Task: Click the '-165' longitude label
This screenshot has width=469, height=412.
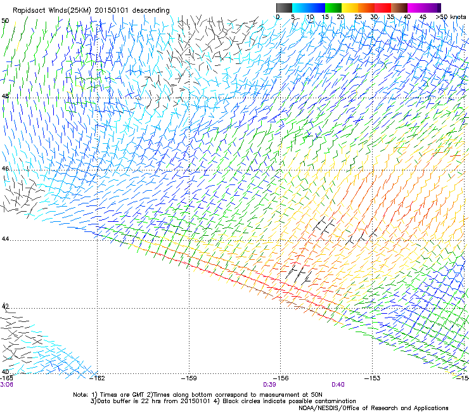Action: click(6, 378)
